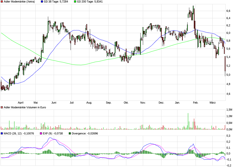Select 'Adler Modemärkte Volumen in Euro' label
This screenshot has height=168, width=236.
pos(25,107)
